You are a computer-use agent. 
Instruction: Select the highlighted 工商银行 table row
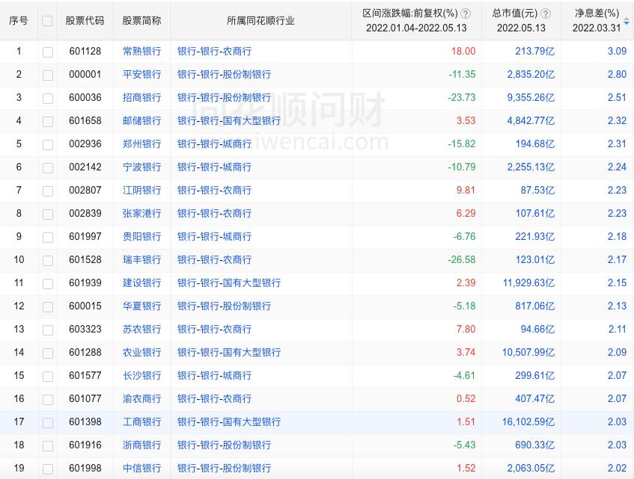point(317,421)
